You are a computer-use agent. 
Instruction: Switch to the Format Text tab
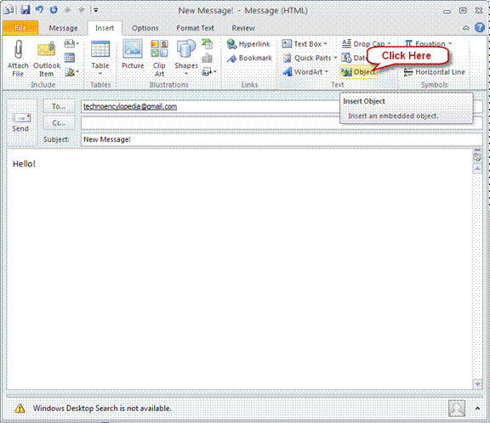pos(195,28)
